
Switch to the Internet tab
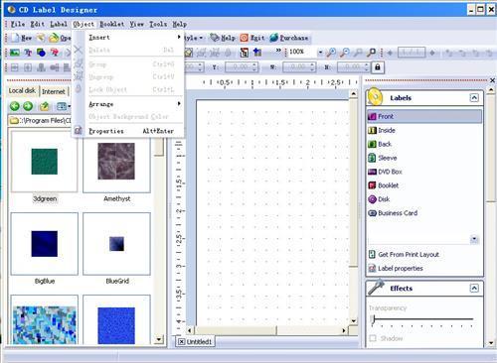click(54, 91)
